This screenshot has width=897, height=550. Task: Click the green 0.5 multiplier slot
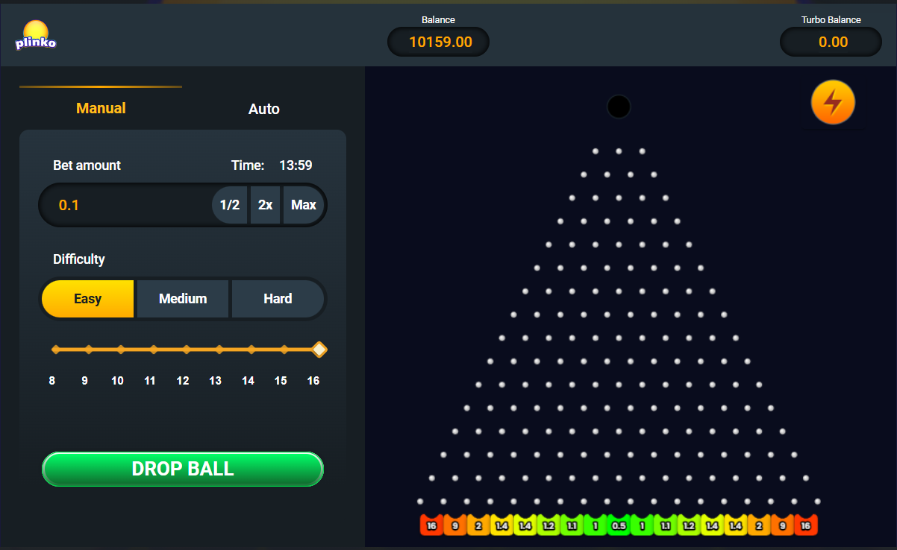click(619, 525)
